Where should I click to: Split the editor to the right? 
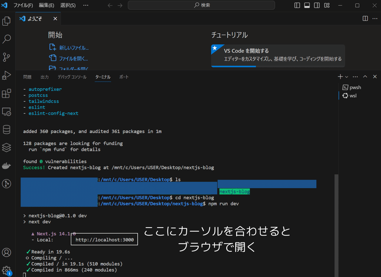[x=365, y=19]
